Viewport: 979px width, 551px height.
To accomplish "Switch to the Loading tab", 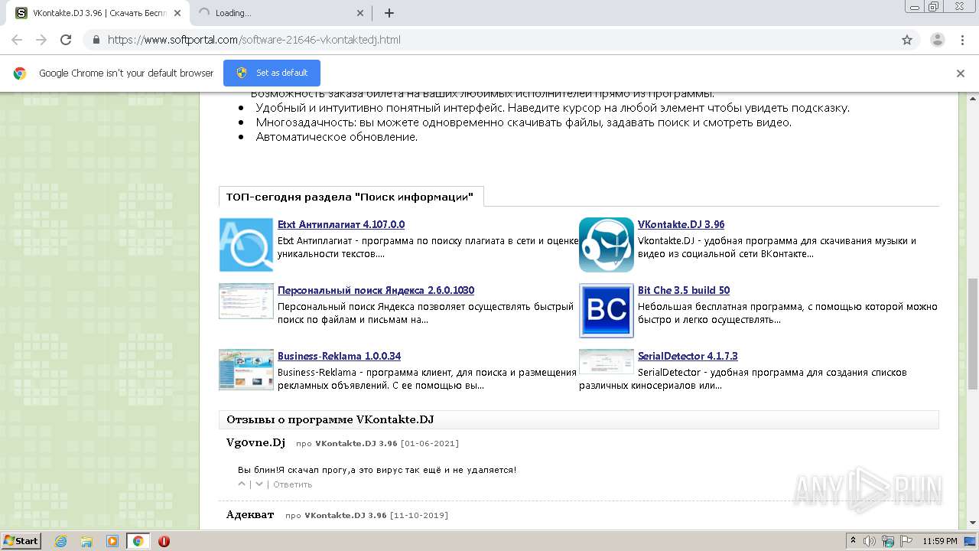I will [279, 13].
